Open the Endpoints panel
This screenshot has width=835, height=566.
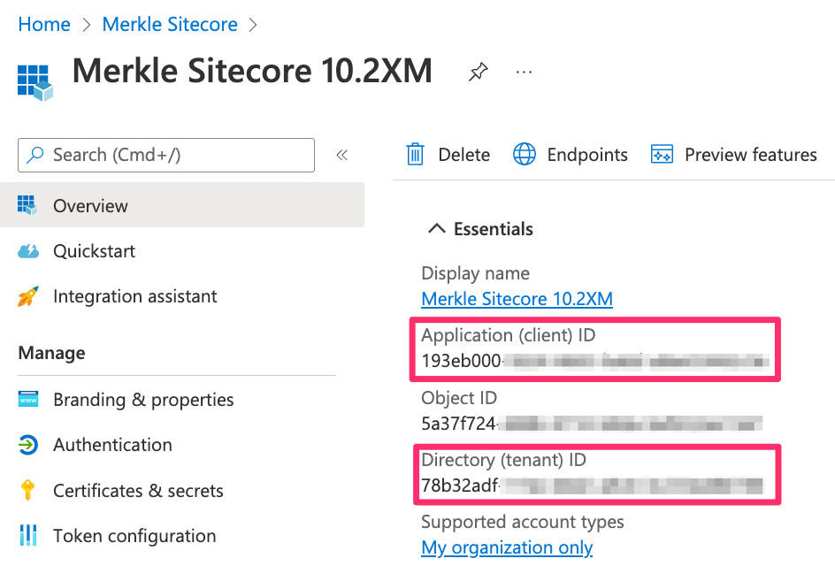[x=587, y=155]
